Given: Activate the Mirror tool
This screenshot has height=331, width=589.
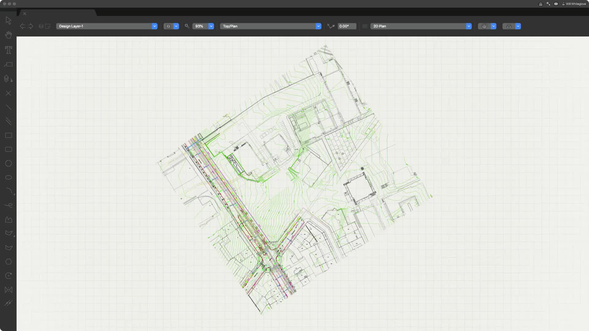Looking at the screenshot, I should point(8,290).
